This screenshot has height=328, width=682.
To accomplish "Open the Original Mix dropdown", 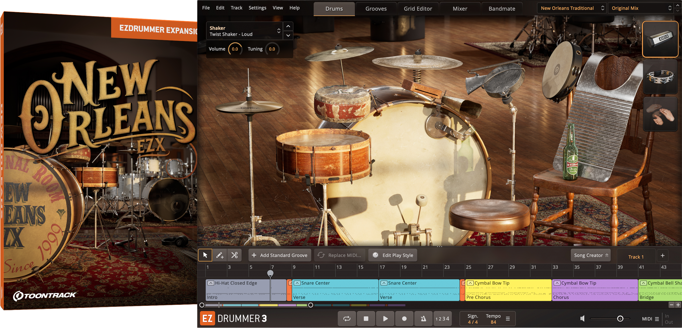I will click(x=641, y=8).
